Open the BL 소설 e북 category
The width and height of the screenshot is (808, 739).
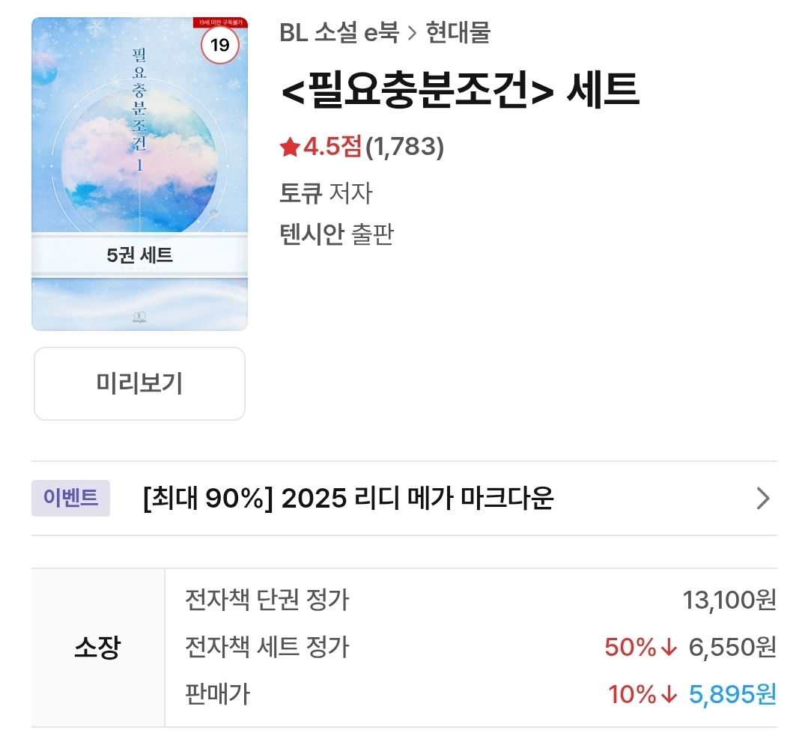[338, 34]
